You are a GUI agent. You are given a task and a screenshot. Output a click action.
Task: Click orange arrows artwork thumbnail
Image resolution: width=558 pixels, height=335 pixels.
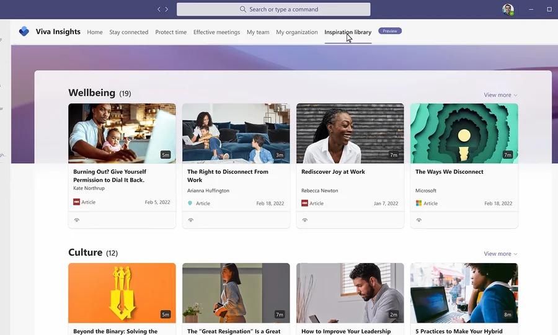coord(122,293)
